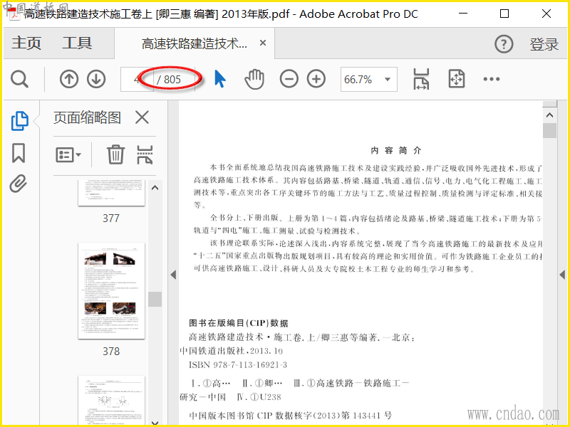570x427 pixels.
Task: Open the search/find tool
Action: 19,79
